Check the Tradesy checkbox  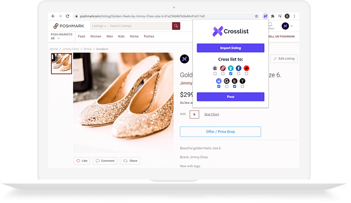[243, 86]
